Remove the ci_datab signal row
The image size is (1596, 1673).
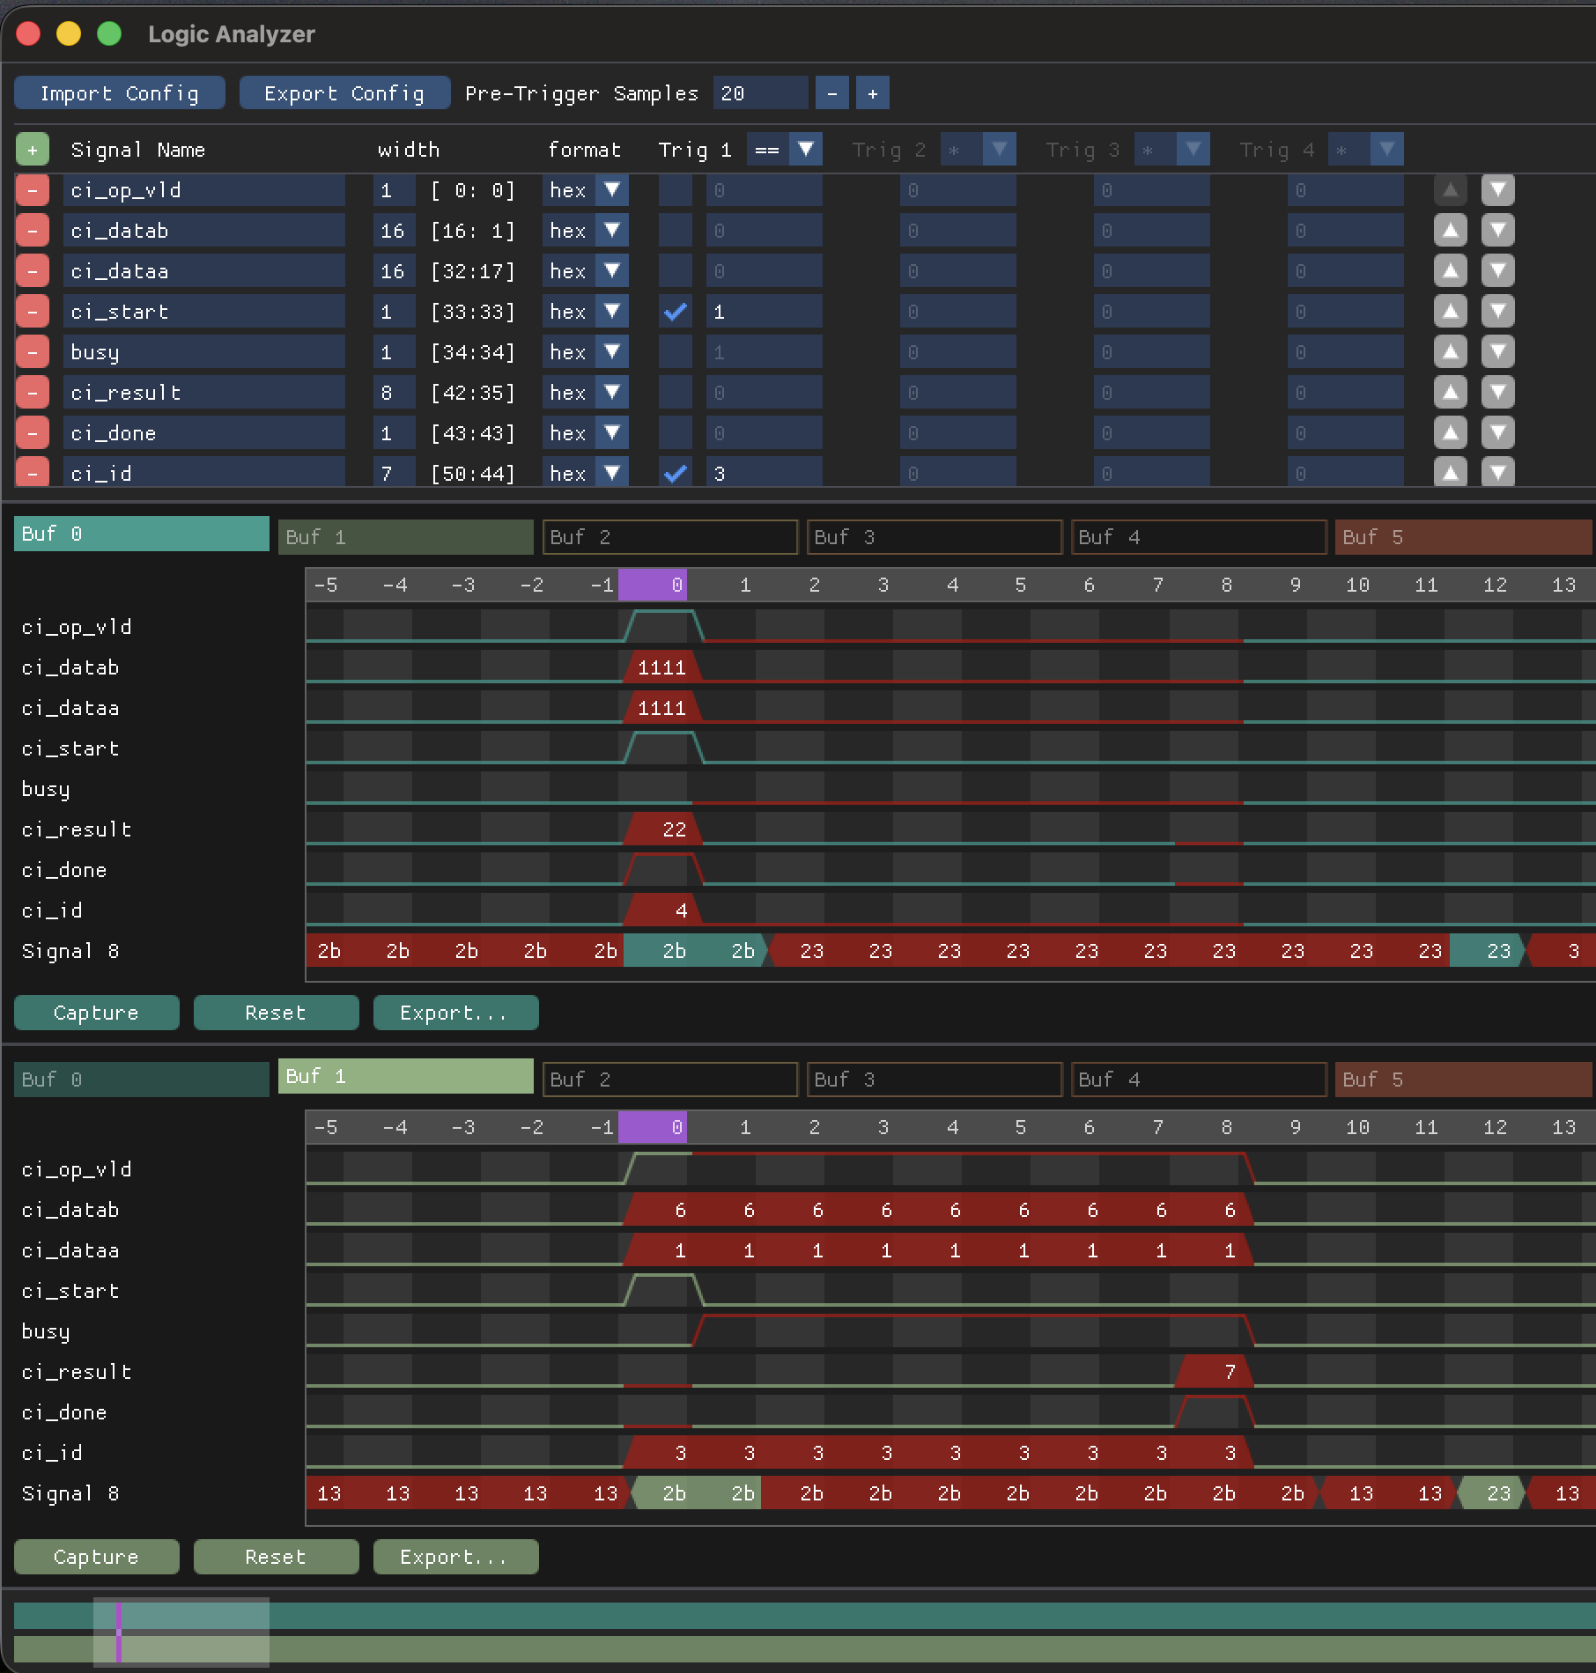point(33,231)
